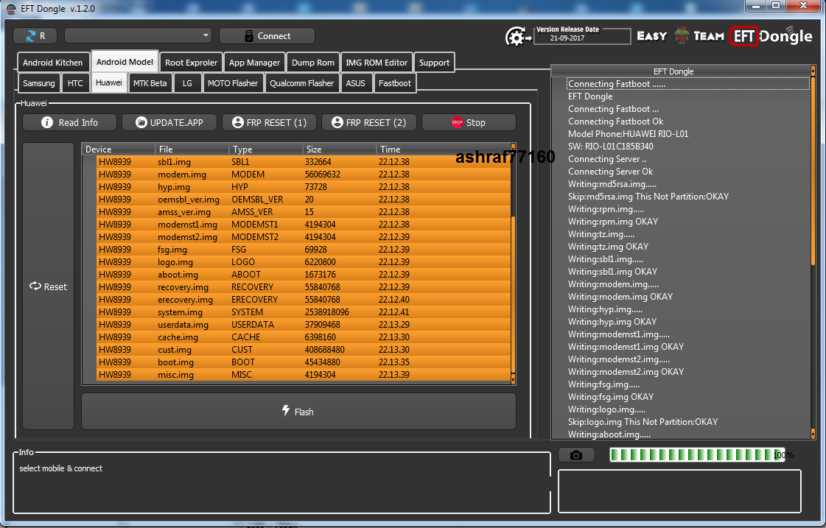Open the Support tab
This screenshot has width=826, height=528.
click(434, 63)
